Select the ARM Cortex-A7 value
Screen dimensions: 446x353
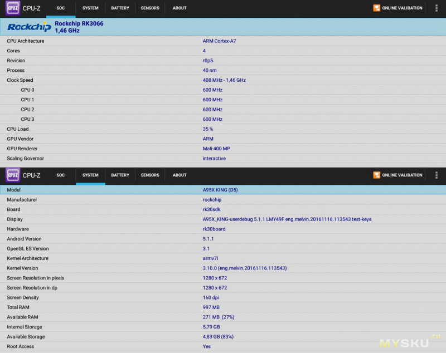[219, 41]
